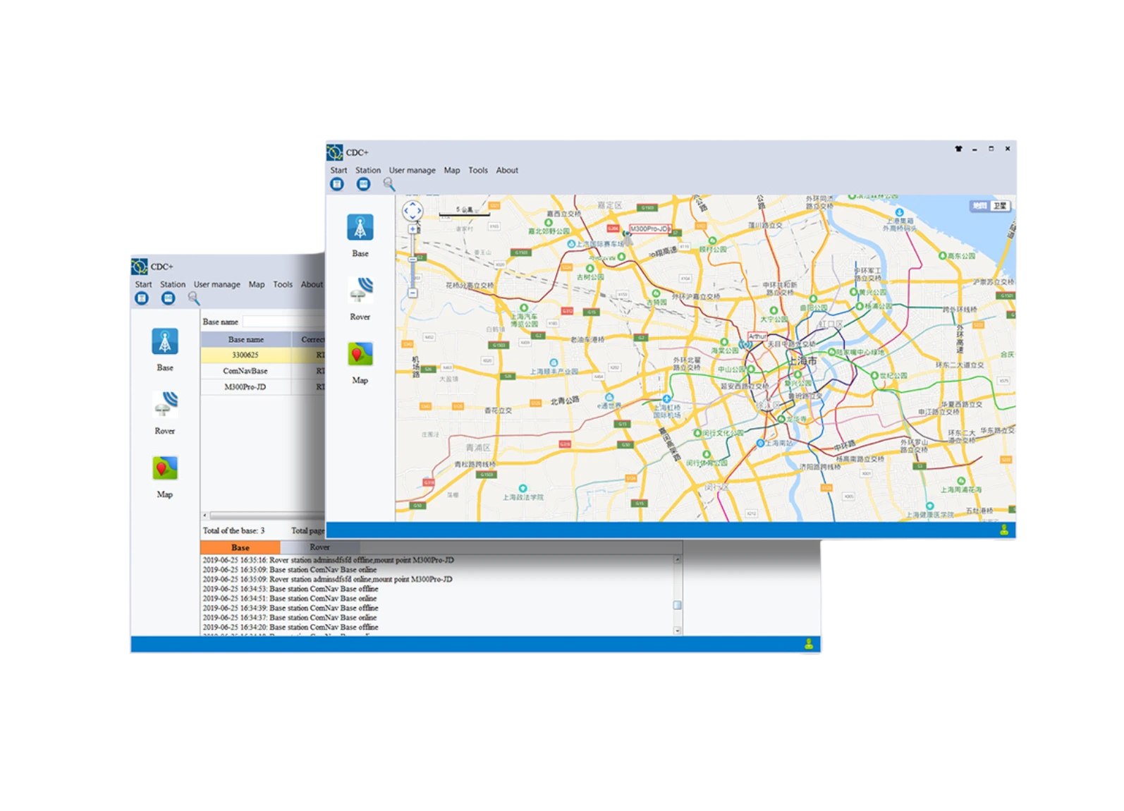The height and width of the screenshot is (811, 1124).
Task: Switch to the Rover log tab
Action: click(x=319, y=547)
